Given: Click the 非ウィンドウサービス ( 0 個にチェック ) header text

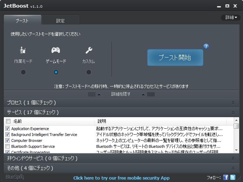Looking at the screenshot, I should [x=42, y=158].
